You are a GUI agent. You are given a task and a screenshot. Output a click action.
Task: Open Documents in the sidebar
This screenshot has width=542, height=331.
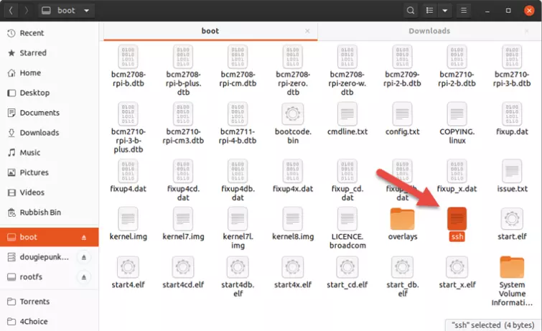point(49,113)
